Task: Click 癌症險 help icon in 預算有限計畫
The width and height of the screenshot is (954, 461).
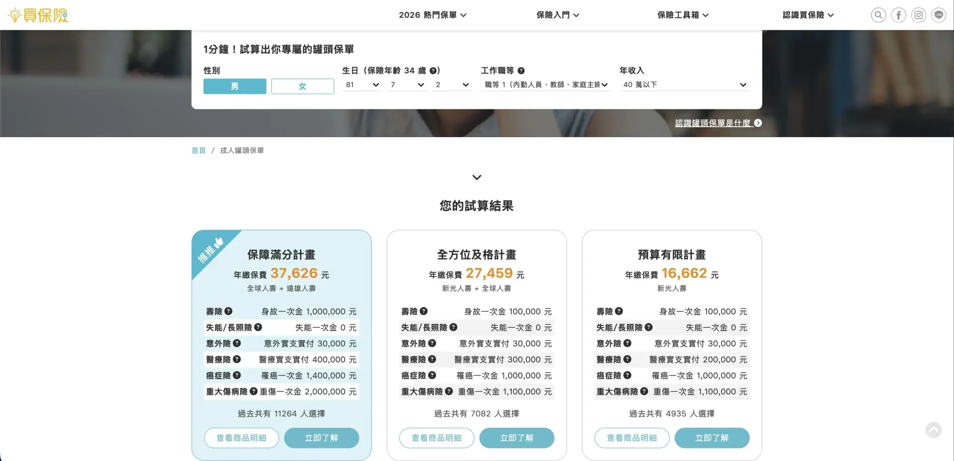Action: [x=628, y=375]
